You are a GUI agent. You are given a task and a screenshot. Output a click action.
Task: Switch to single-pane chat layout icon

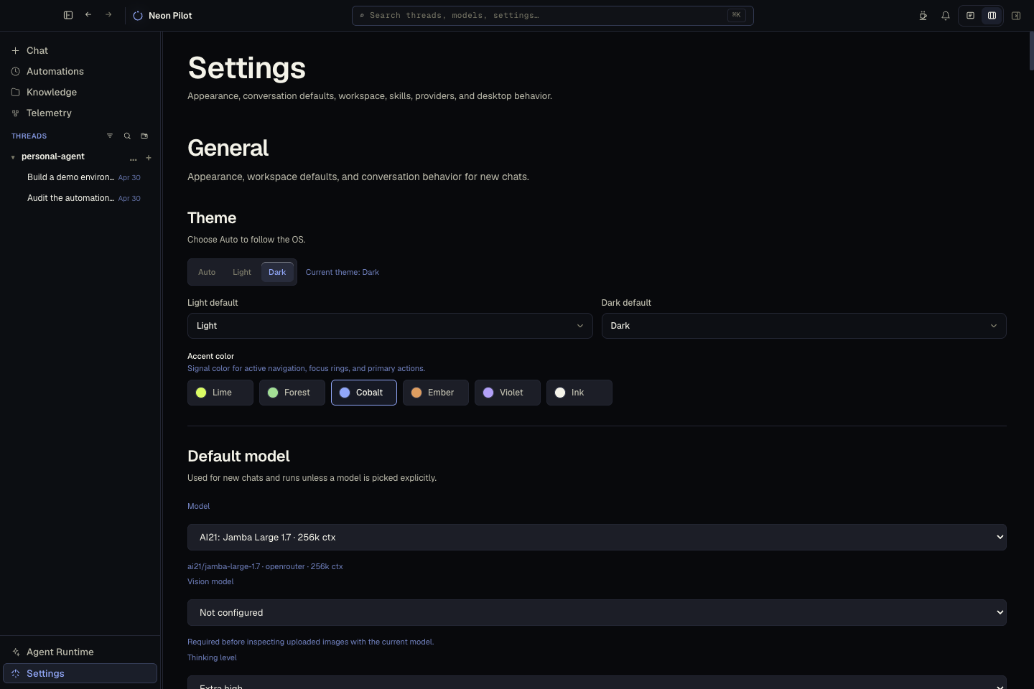tap(970, 16)
